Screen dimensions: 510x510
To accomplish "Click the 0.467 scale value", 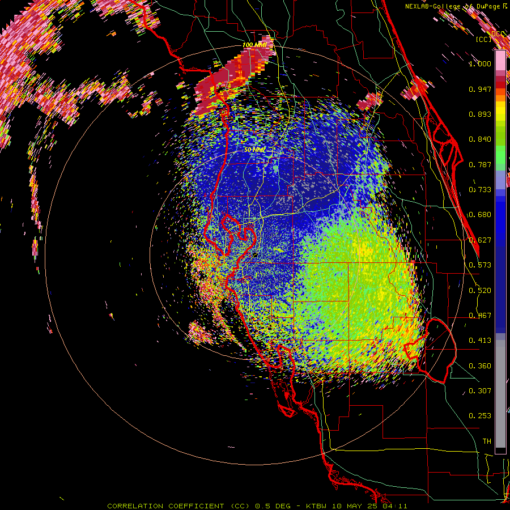I will point(480,316).
